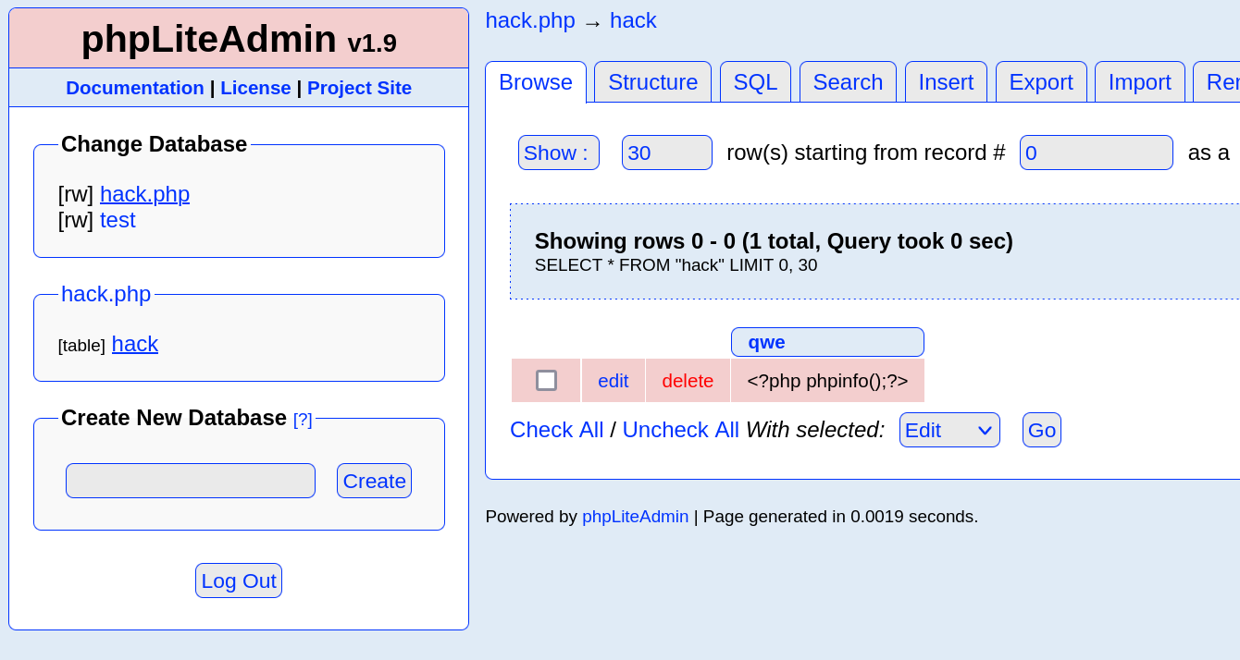Open the SQL tab
Image resolution: width=1240 pixels, height=660 pixels.
[755, 82]
